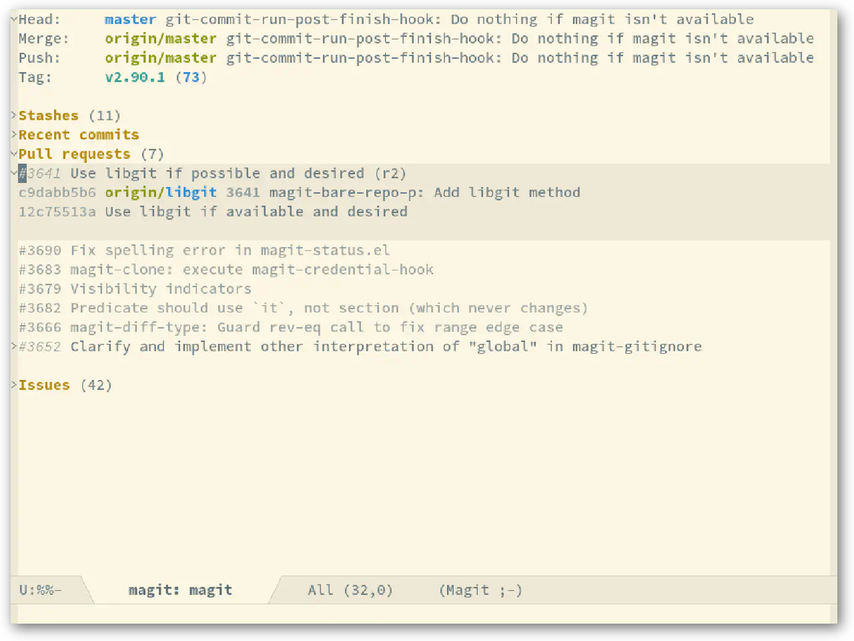Viewport: 854px width, 641px height.
Task: Select origin/master on the Merge line
Action: 160,39
